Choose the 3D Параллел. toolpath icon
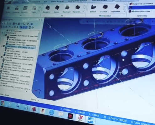155x125 pixels. click(x=77, y=9)
